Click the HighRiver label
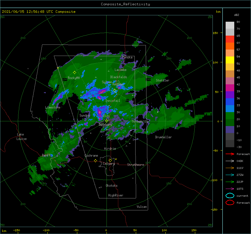The image size is (251, 234). pos(116,195)
